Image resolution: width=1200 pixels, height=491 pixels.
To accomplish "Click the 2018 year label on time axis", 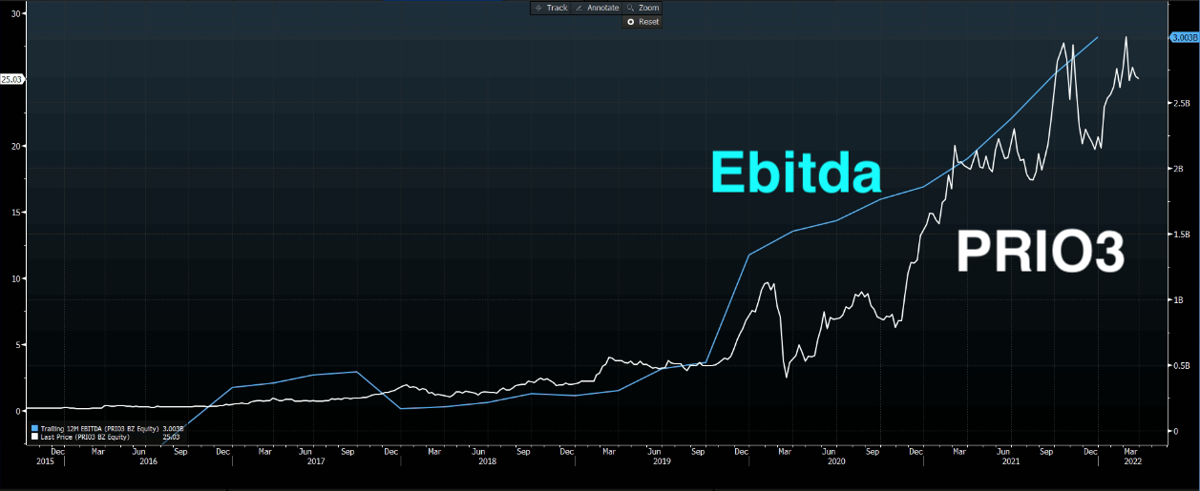I will 487,460.
